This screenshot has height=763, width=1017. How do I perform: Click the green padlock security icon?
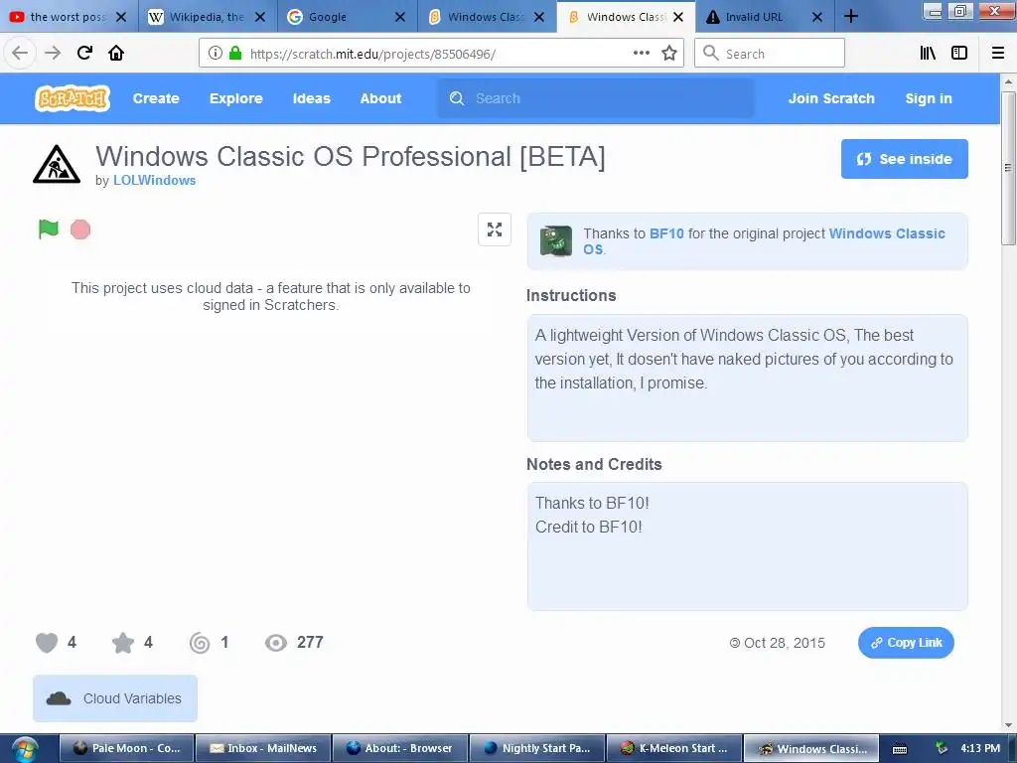(x=235, y=54)
